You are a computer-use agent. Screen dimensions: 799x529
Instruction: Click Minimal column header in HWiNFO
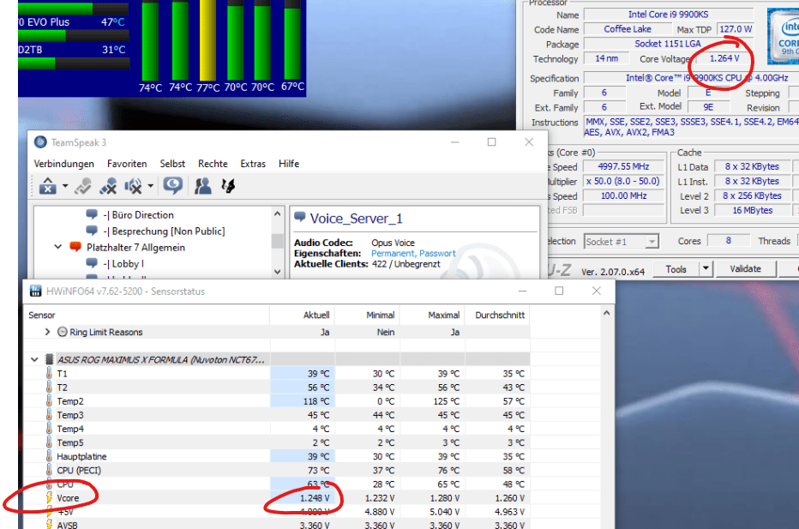(368, 315)
